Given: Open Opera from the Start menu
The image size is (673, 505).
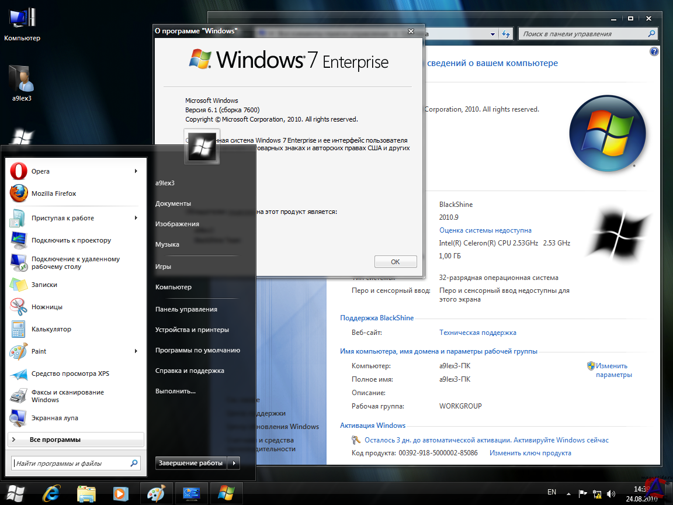Looking at the screenshot, I should click(x=41, y=171).
